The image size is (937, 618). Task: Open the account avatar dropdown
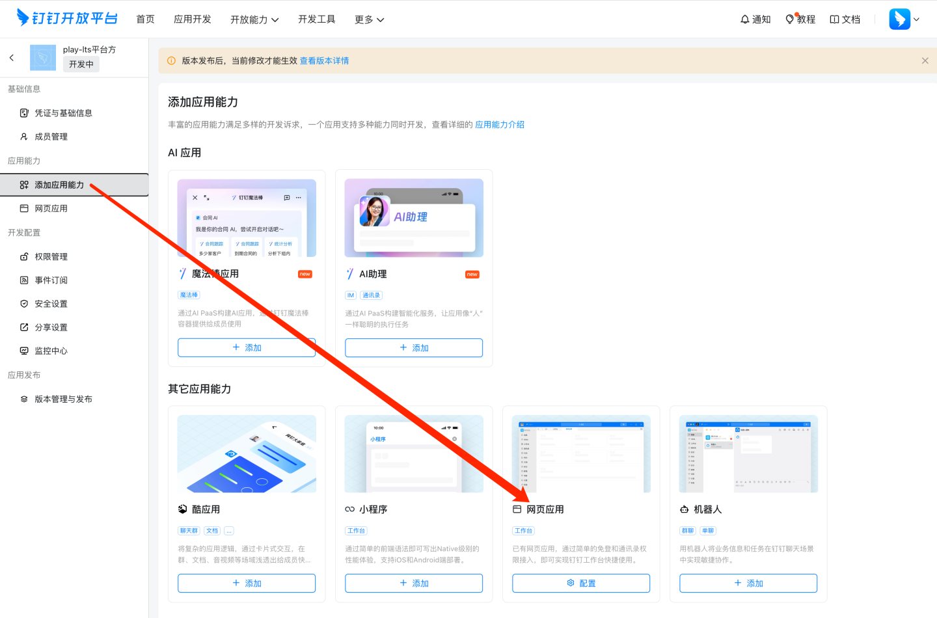click(x=904, y=19)
